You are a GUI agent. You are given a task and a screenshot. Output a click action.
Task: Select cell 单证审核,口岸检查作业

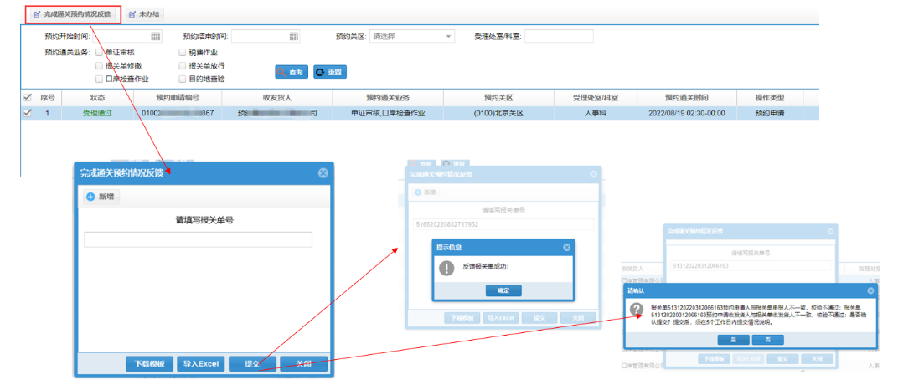tap(389, 113)
